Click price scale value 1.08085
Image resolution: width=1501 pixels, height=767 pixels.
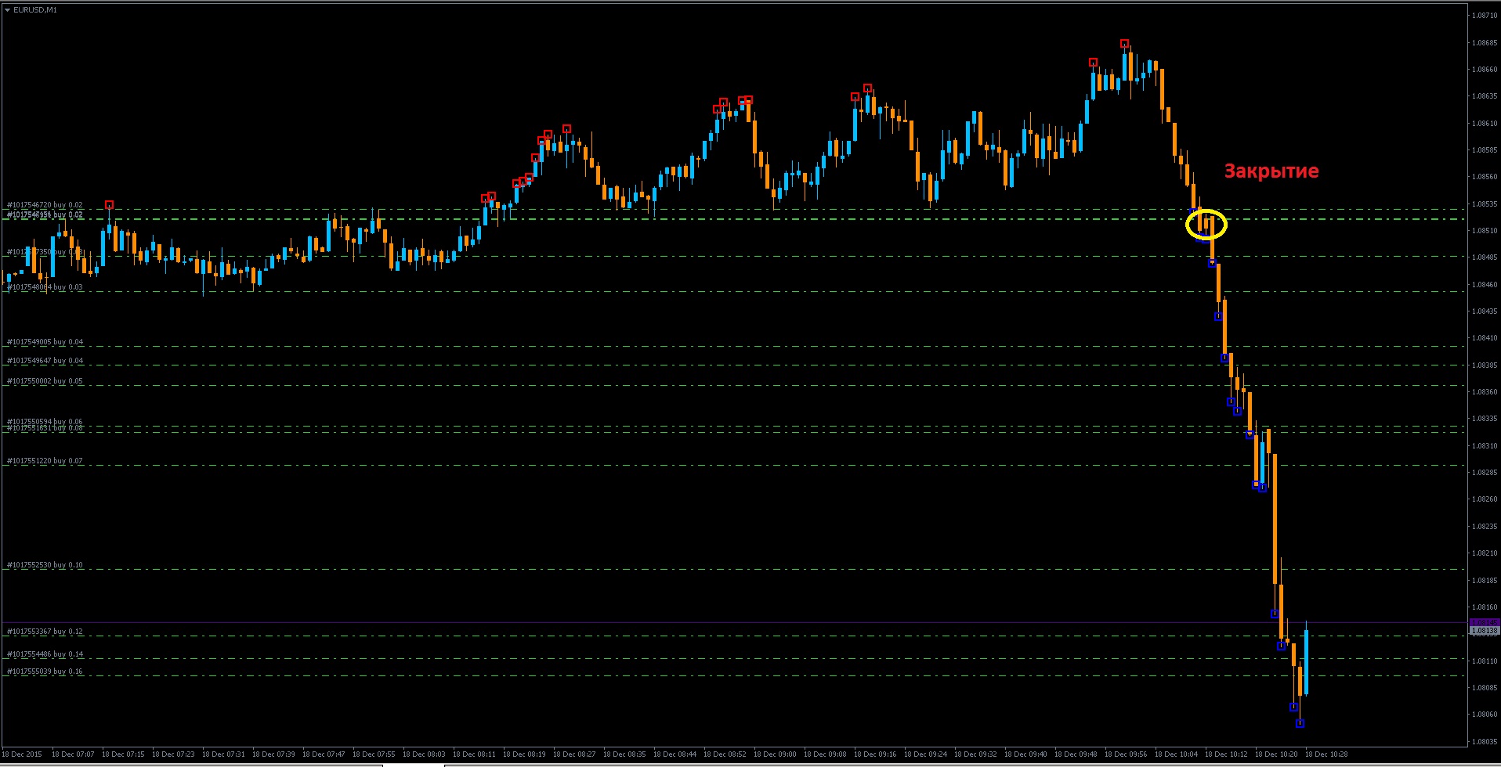[1485, 688]
